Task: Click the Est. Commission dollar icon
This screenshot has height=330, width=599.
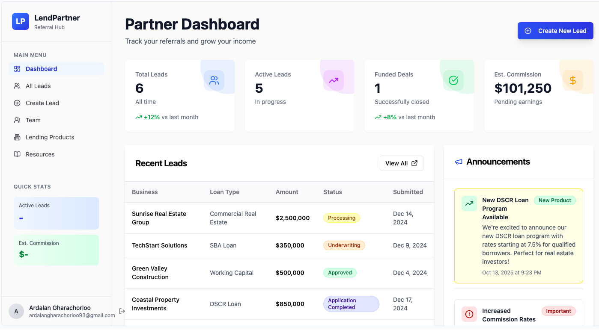Action: click(572, 80)
